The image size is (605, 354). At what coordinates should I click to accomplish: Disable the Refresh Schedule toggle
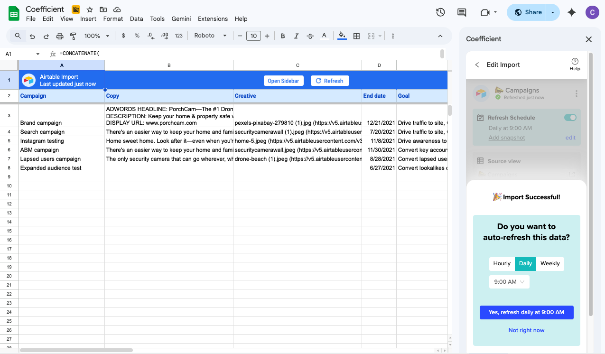pos(570,117)
